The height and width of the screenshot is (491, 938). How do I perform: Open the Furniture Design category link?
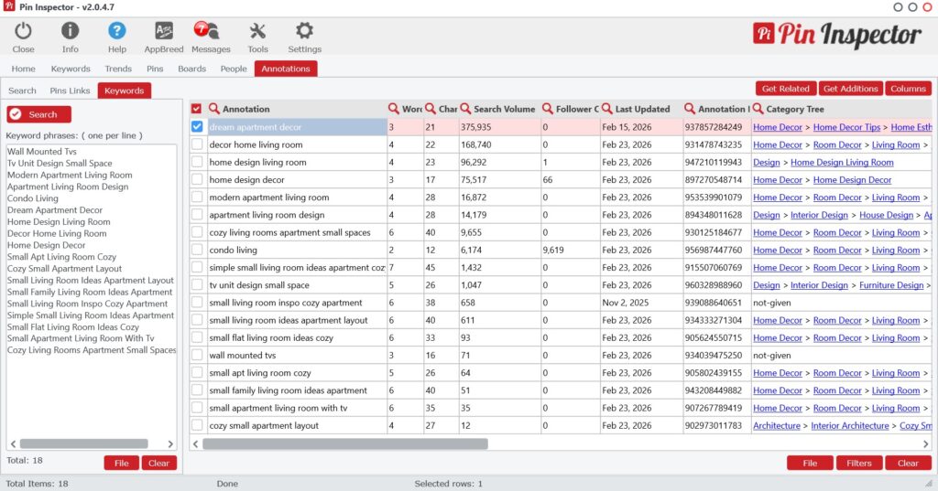tap(891, 285)
